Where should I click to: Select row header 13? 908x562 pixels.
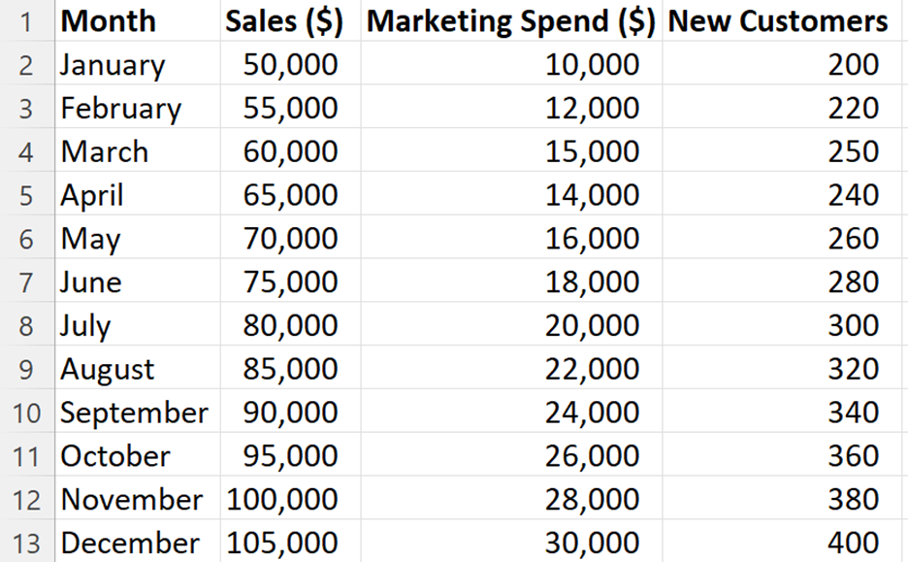click(x=27, y=542)
